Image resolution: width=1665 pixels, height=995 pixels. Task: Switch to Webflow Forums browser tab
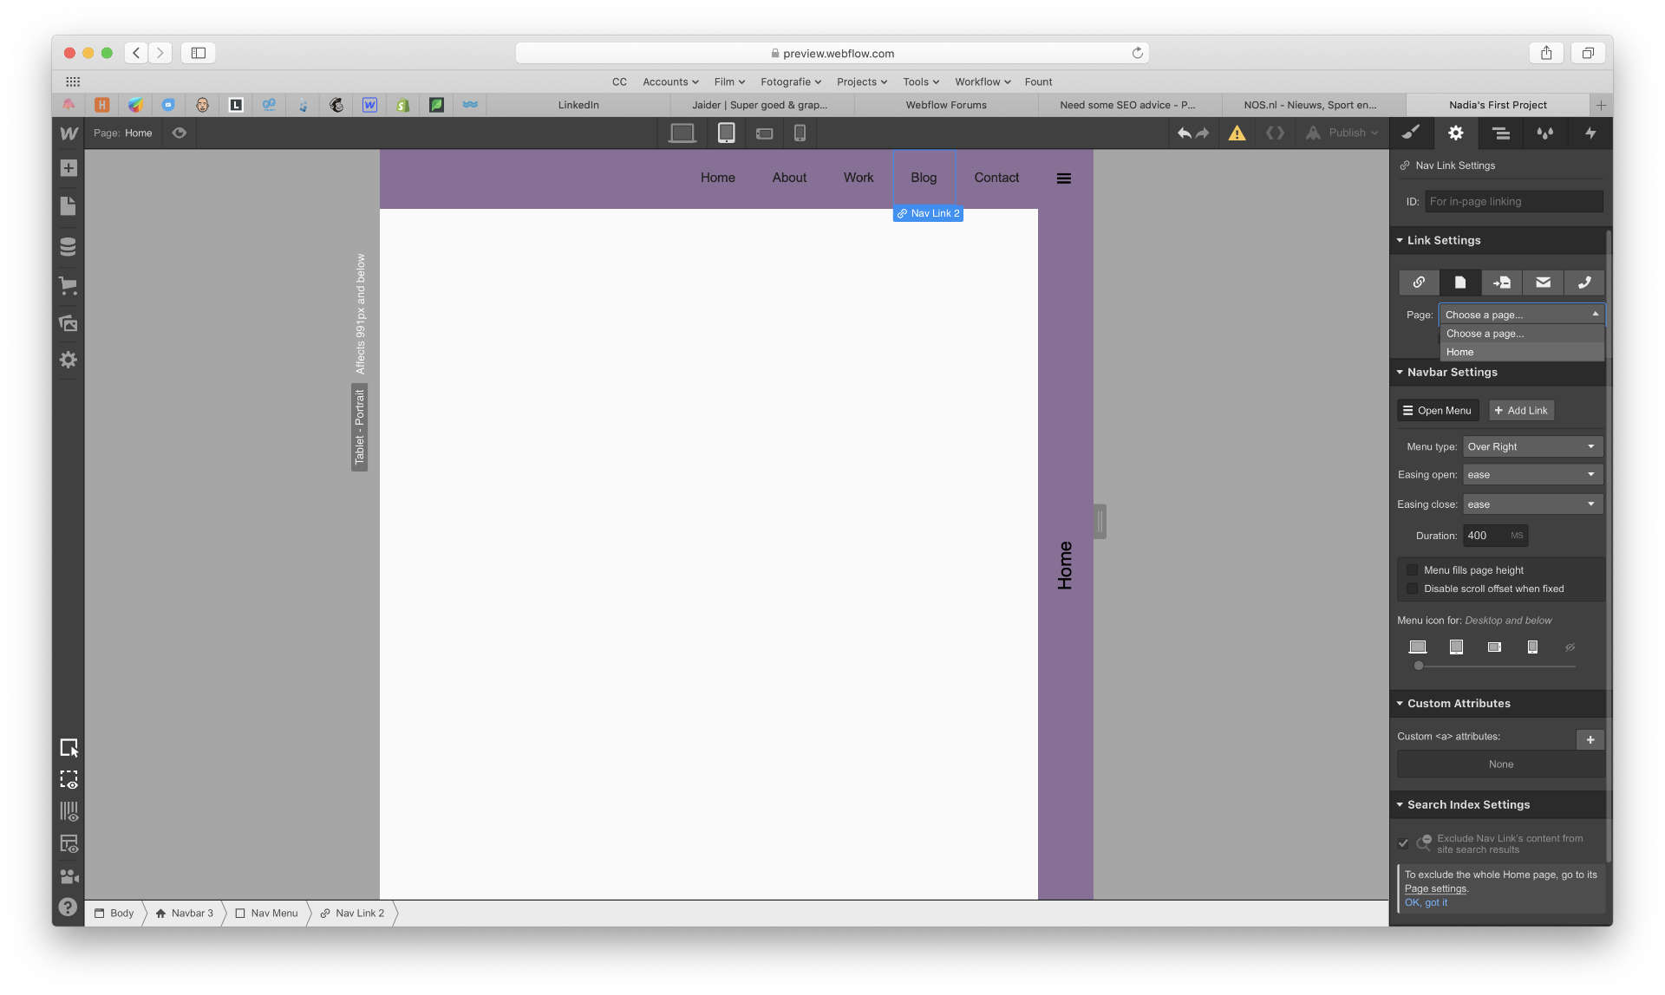945,105
